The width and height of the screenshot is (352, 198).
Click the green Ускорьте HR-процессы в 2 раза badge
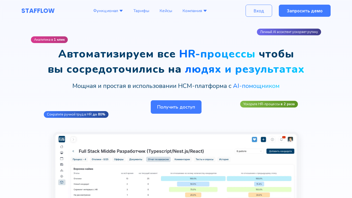pos(269,104)
